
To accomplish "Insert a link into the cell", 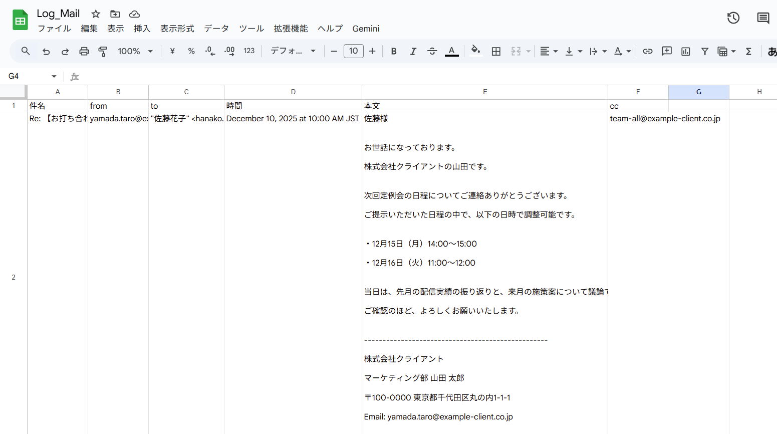I will point(647,51).
